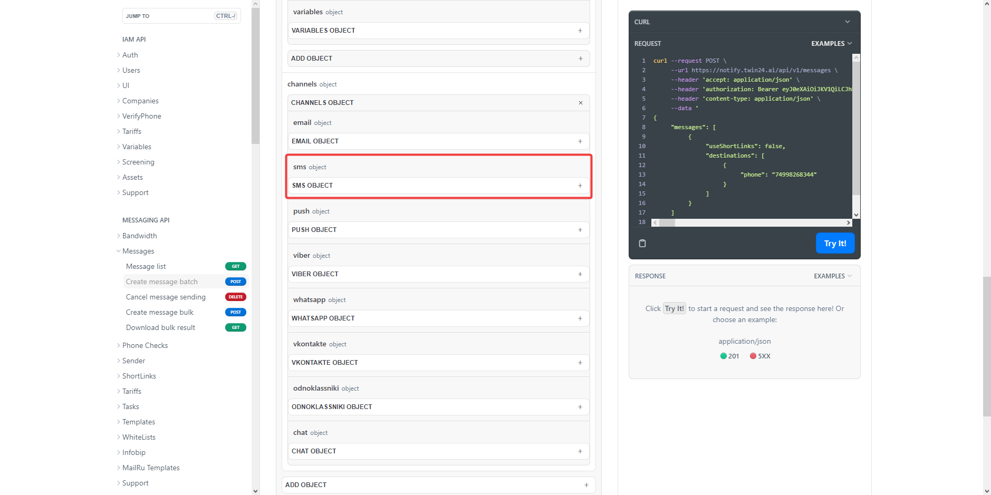
Task: Click the phone value "74998268344" in code
Action: (x=794, y=174)
